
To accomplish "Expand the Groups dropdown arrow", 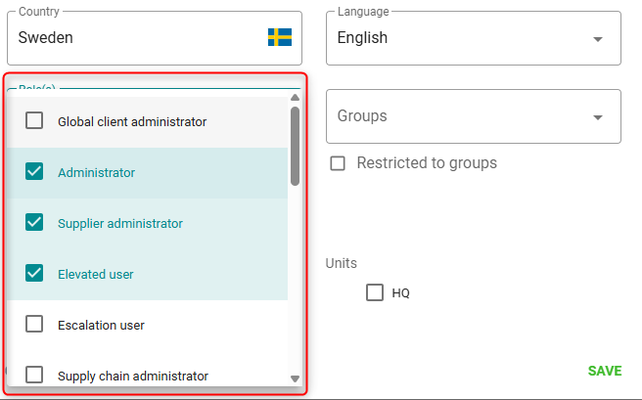I will 597,117.
